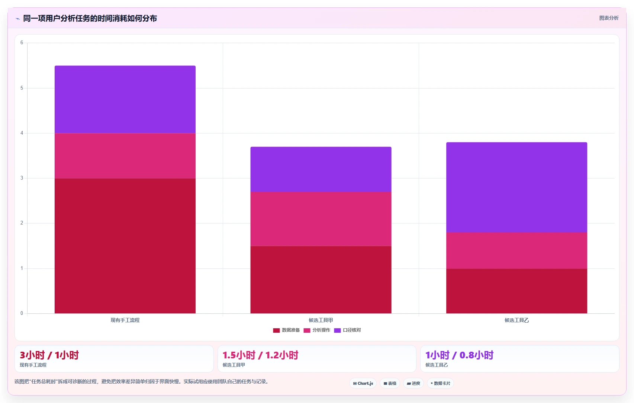Click the purple 口径核对 segment of 候选工具甲
The image size is (634, 403).
click(x=321, y=169)
